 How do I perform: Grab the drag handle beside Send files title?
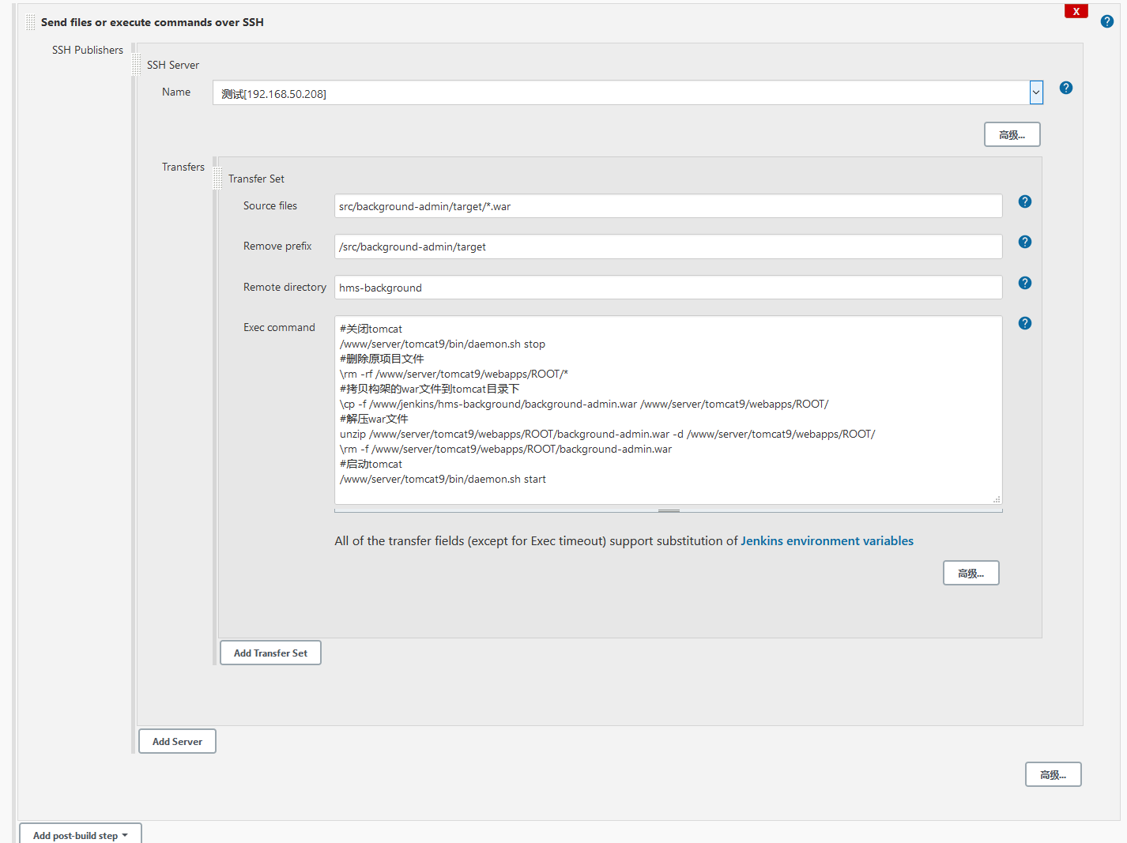point(30,22)
